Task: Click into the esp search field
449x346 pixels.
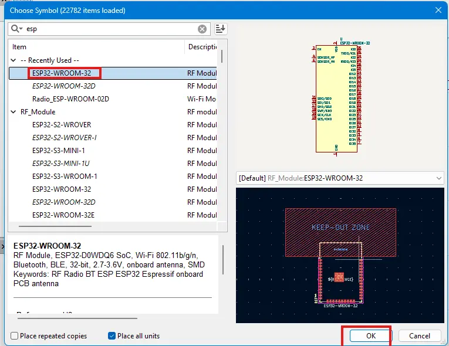Action: click(x=109, y=29)
